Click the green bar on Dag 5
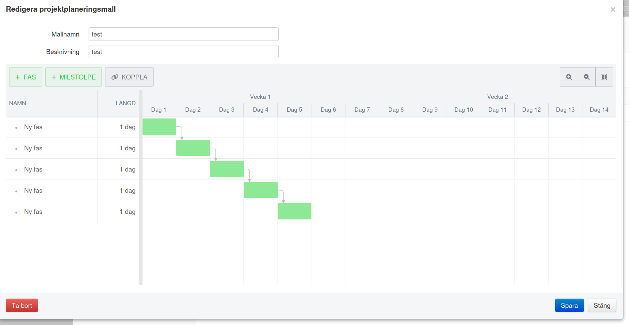Image resolution: width=629 pixels, height=325 pixels. (x=295, y=211)
